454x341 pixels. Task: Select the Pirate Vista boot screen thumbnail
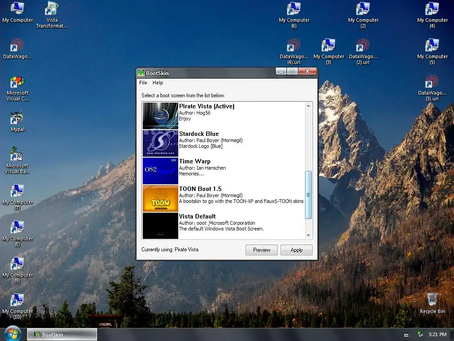tap(160, 116)
